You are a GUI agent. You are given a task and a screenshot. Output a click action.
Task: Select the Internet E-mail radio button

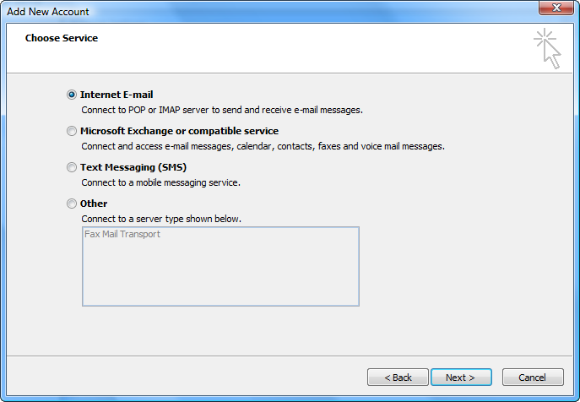[x=72, y=95]
